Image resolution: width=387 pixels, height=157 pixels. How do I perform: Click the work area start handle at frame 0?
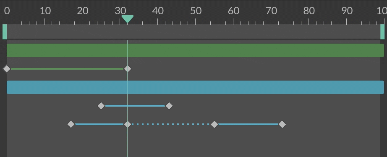[x=5, y=31]
